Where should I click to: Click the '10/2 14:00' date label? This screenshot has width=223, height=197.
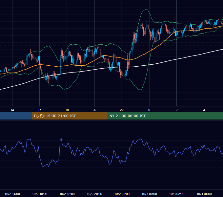12,194
